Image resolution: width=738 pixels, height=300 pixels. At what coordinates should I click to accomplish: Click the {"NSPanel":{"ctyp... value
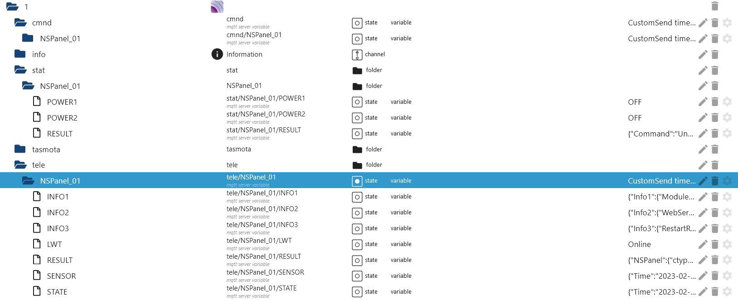coord(660,260)
